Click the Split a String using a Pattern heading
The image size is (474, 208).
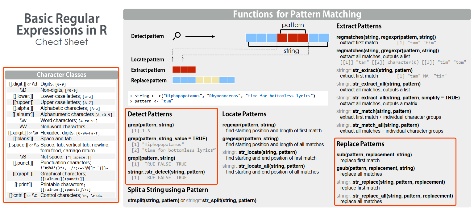pos(168,190)
